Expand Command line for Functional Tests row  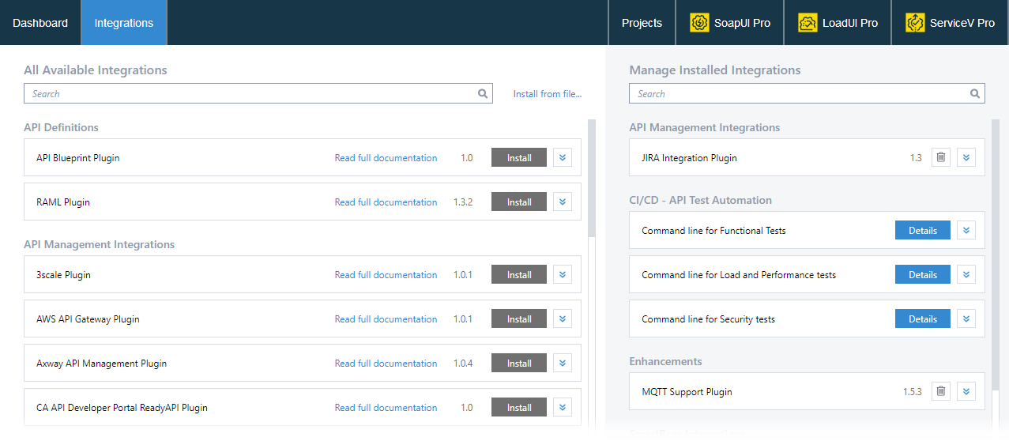(966, 230)
